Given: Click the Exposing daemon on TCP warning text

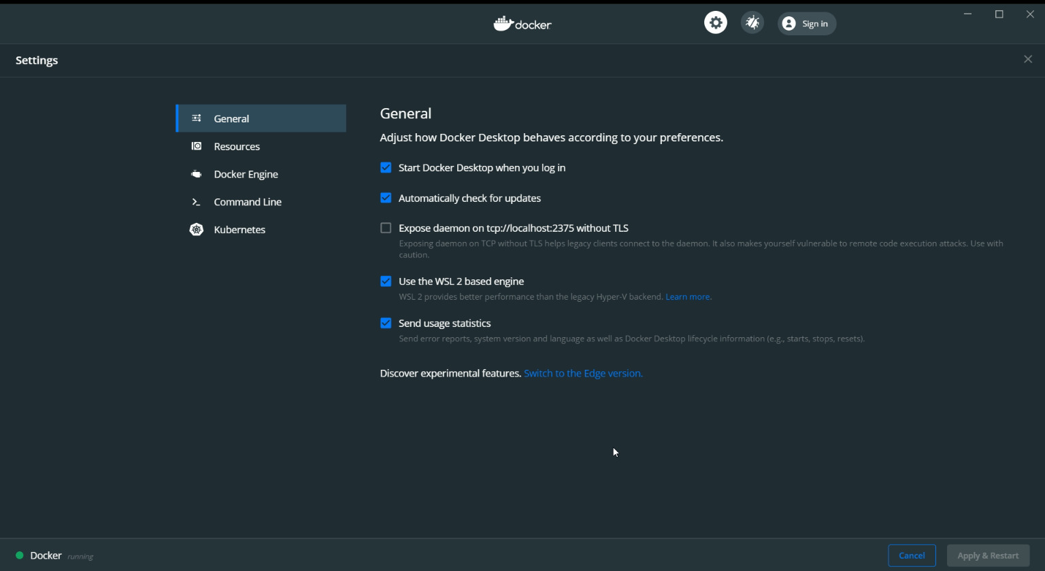Looking at the screenshot, I should coord(701,249).
